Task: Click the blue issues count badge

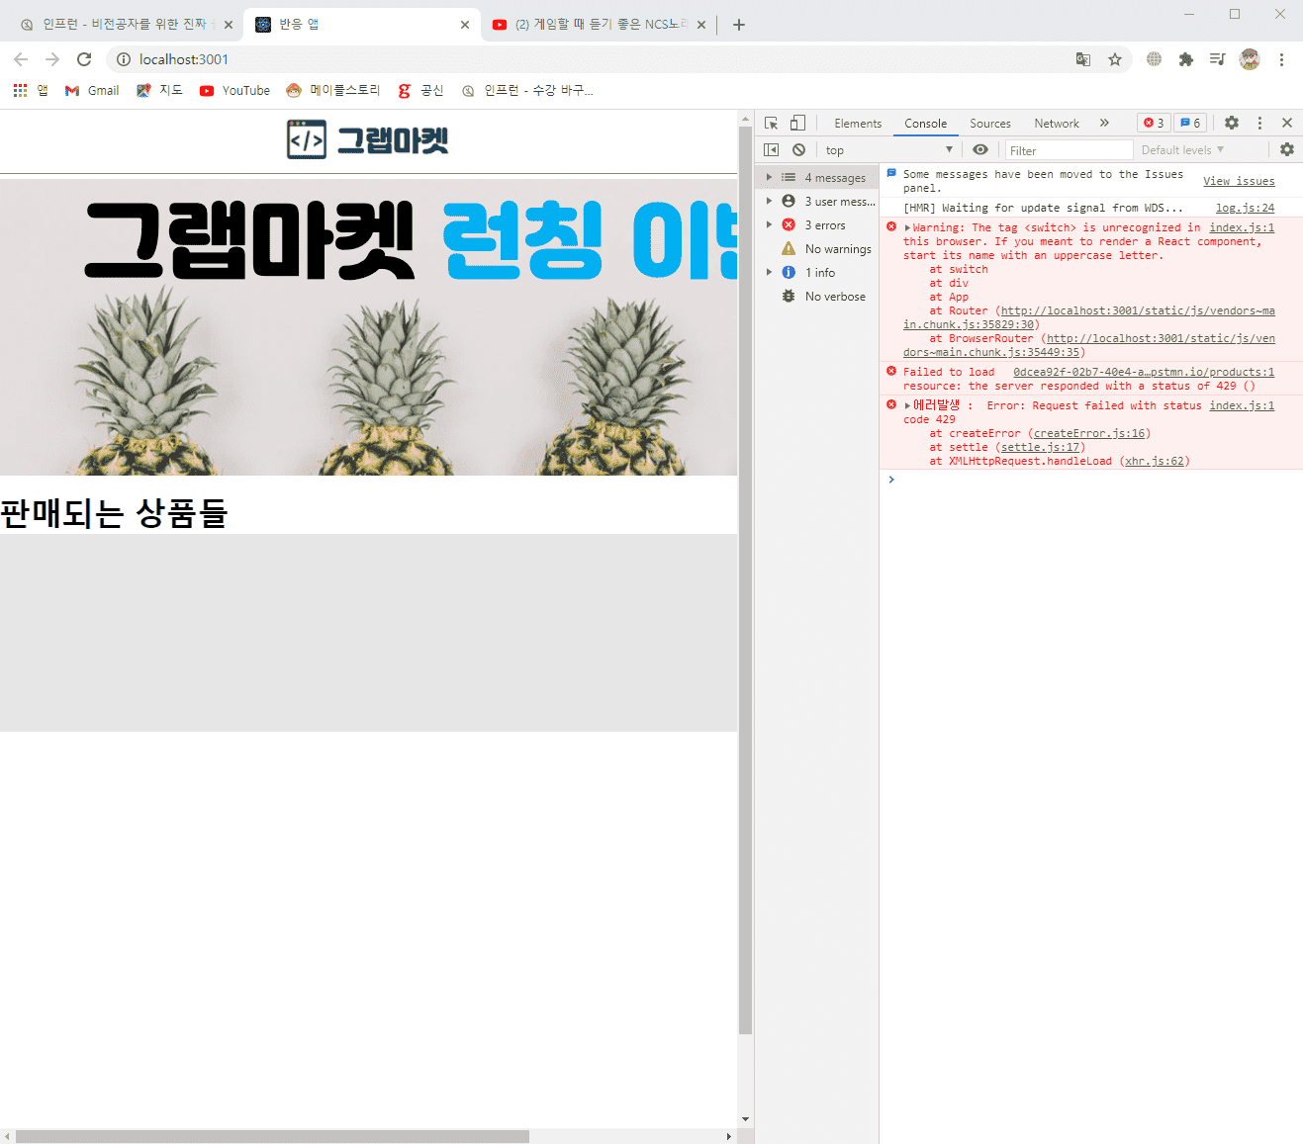Action: pos(1190,124)
